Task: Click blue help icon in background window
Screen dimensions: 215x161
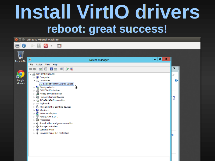Action: [x=176, y=80]
